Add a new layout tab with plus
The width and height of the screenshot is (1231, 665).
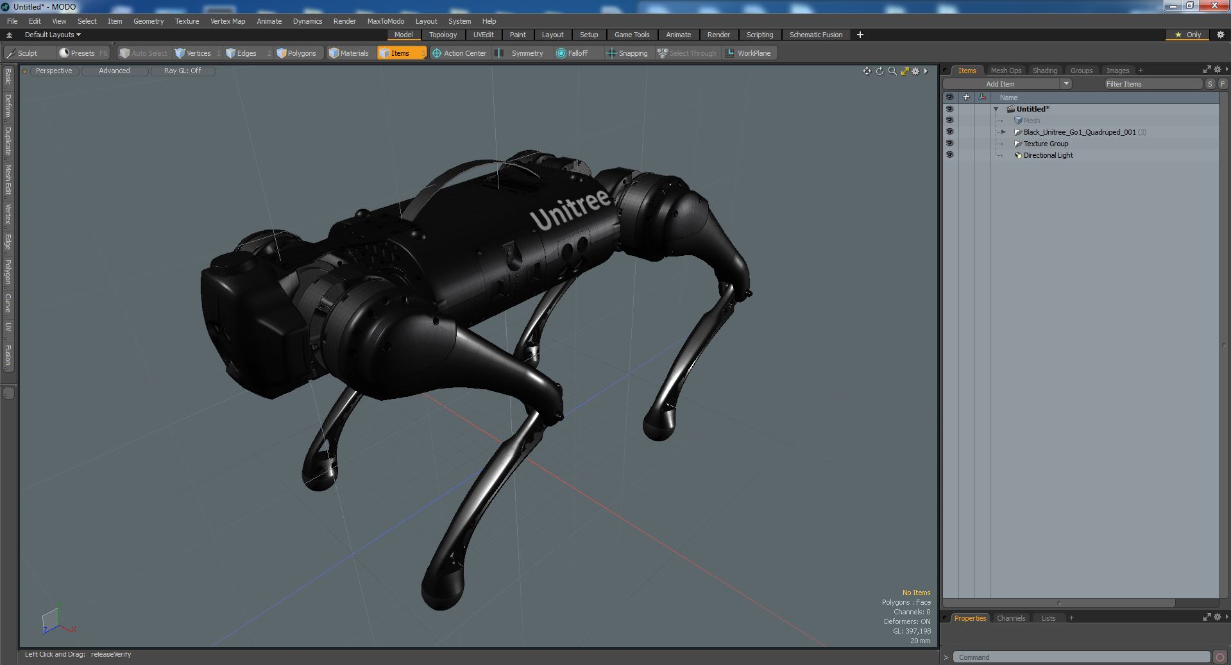pos(860,35)
